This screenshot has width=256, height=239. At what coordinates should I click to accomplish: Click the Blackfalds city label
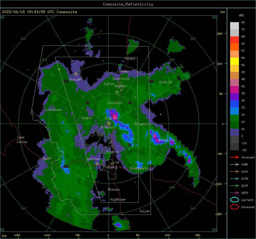(x=121, y=79)
